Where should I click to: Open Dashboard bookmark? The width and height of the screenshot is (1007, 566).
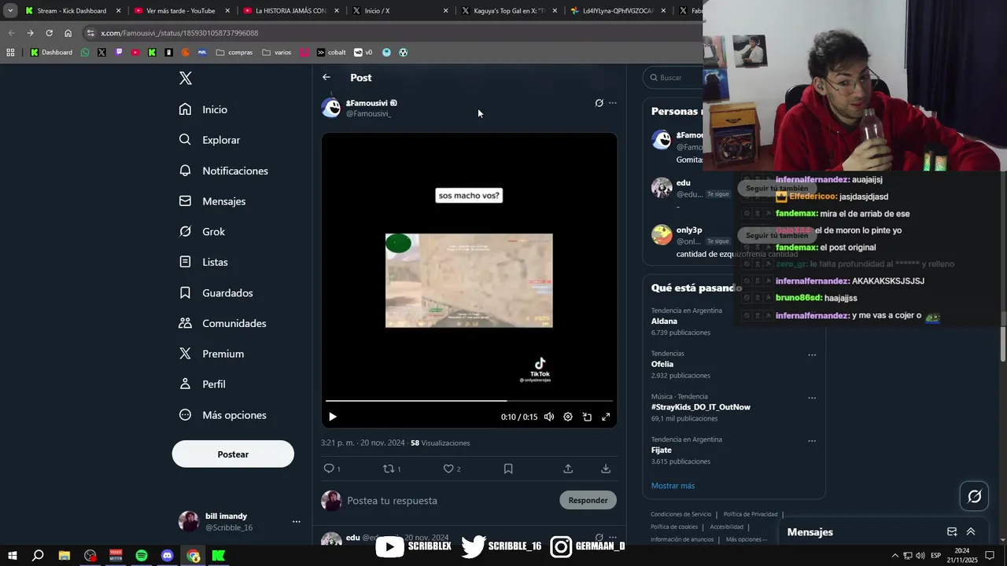tap(51, 53)
